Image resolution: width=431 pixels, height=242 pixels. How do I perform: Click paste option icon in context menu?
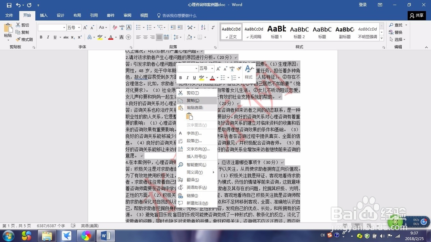point(190,116)
